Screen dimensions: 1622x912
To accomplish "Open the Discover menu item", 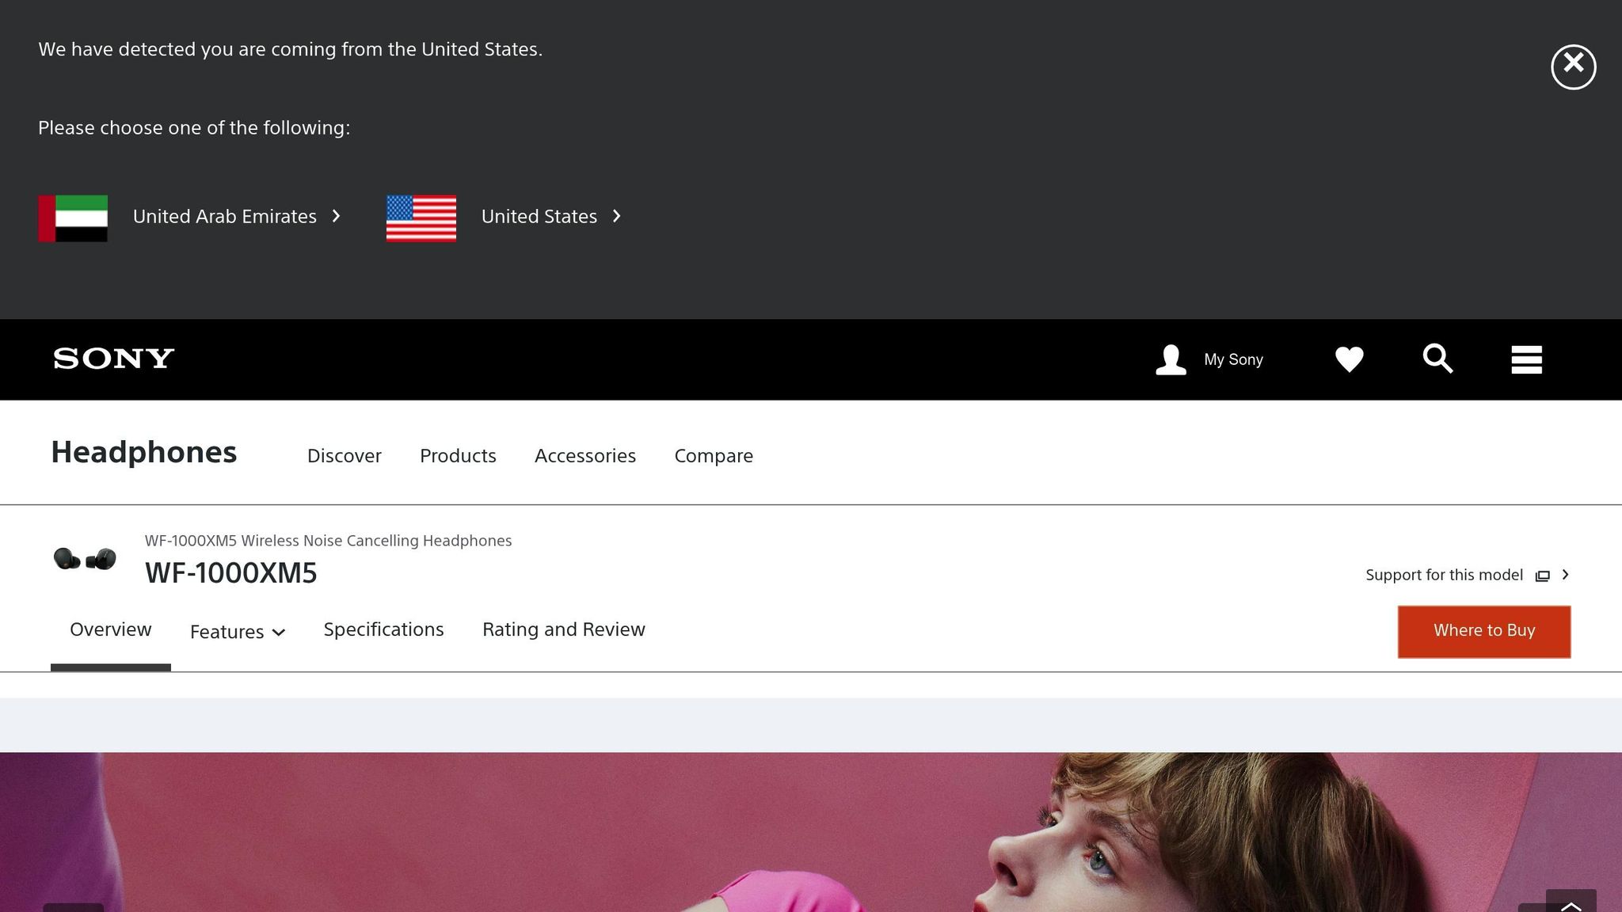I will pos(344,455).
